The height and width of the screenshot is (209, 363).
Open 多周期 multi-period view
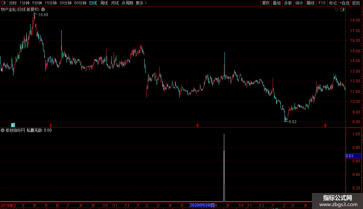coord(127,3)
